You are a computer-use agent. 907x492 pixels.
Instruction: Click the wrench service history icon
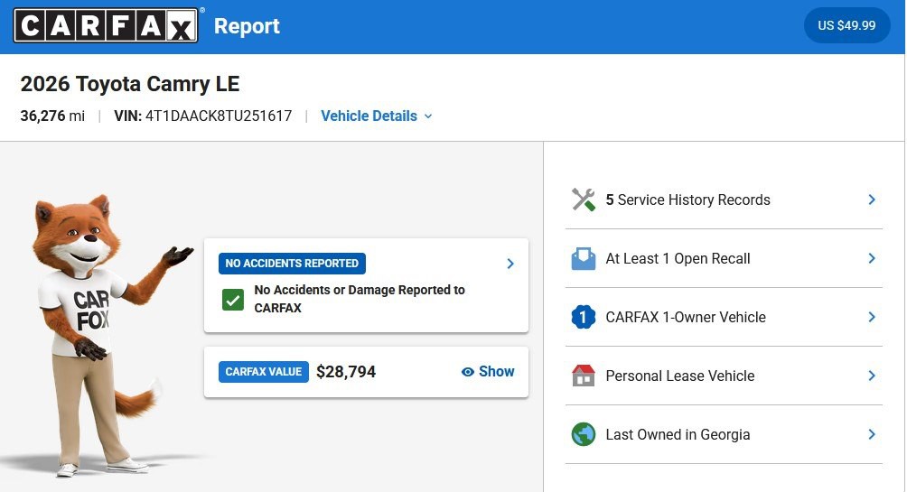click(x=583, y=200)
